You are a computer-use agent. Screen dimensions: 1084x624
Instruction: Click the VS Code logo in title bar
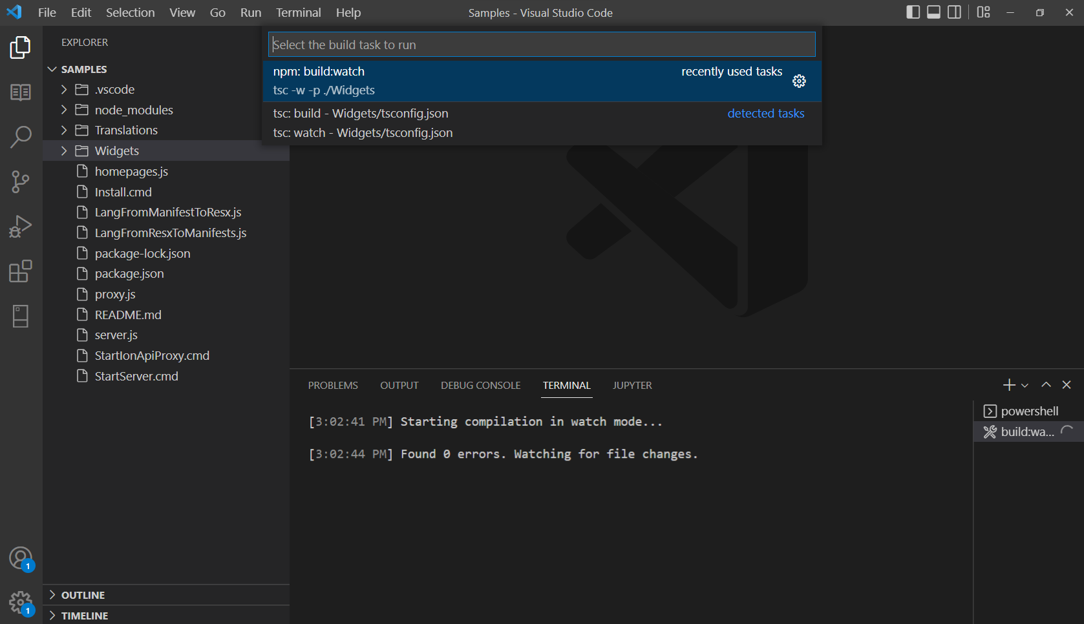pos(14,12)
